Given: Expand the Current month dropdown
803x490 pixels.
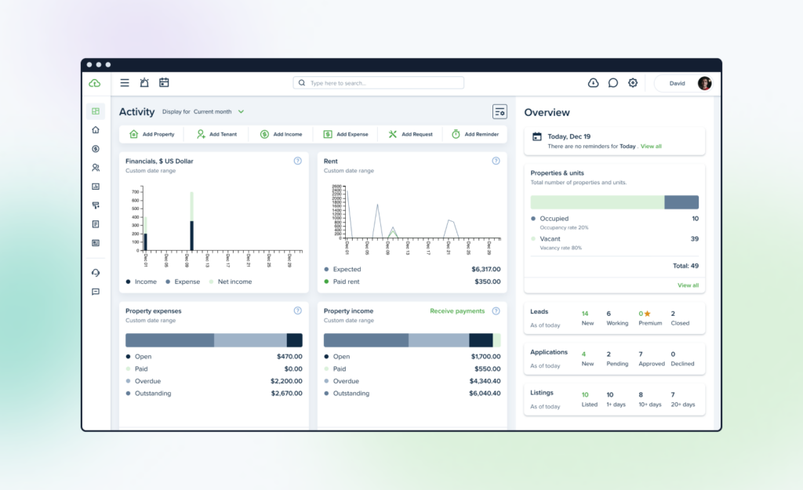Looking at the screenshot, I should click(x=219, y=111).
